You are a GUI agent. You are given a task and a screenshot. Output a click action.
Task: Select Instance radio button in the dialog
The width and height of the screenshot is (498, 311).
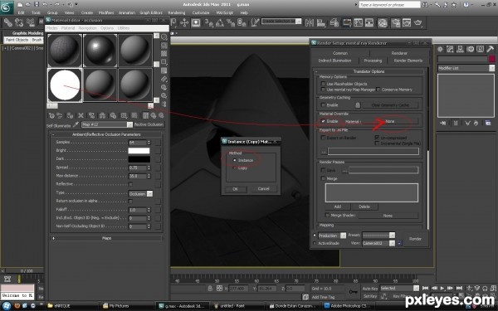pos(235,160)
